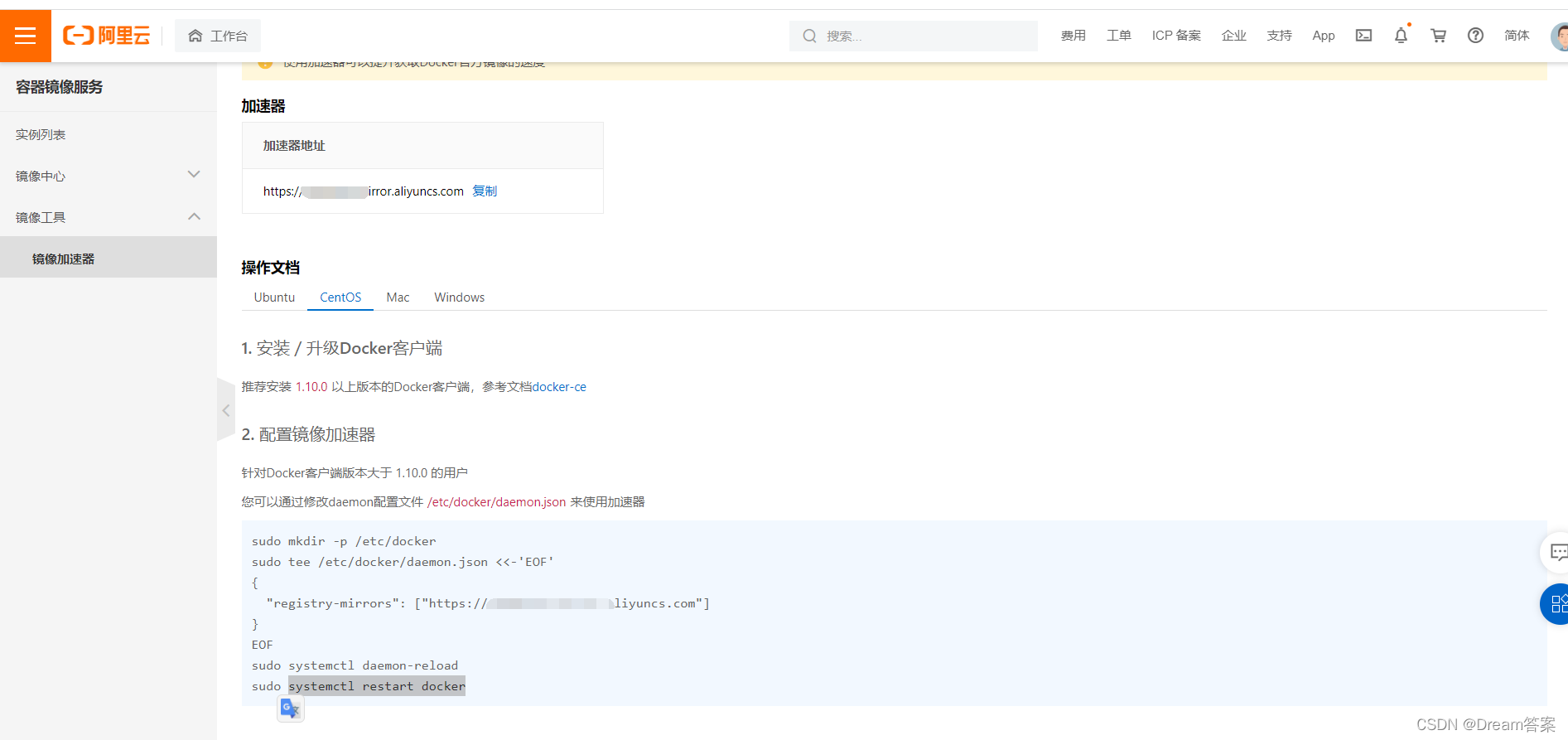The height and width of the screenshot is (740, 1568).
Task: Click the Google Translate popup icon
Action: [x=290, y=709]
